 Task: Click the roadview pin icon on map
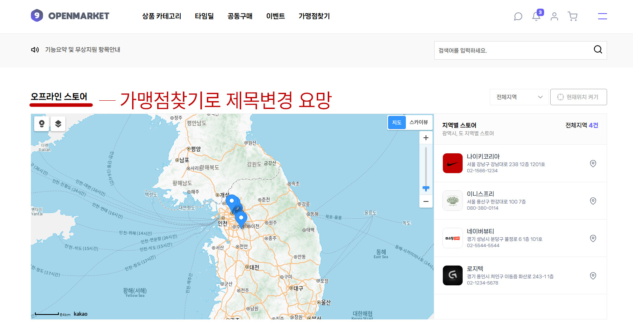click(x=42, y=124)
